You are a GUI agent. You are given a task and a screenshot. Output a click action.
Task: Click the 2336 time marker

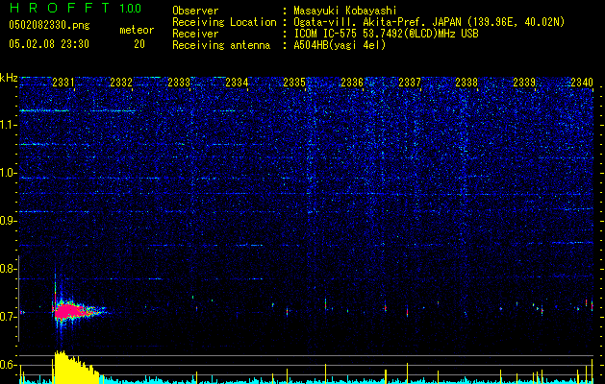[x=352, y=83]
